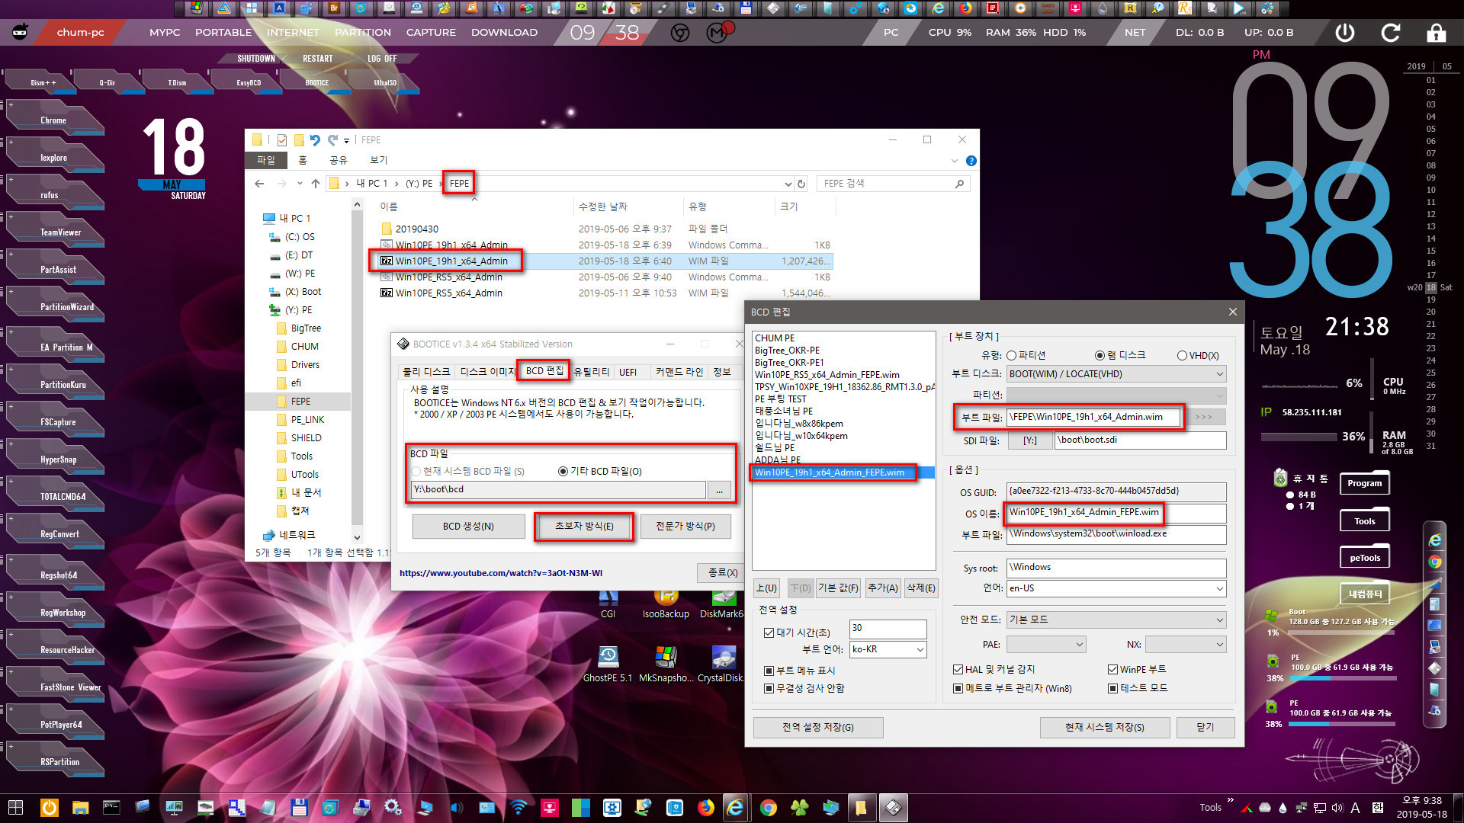
Task: Switch to 물리 디스크 tab
Action: 426,372
